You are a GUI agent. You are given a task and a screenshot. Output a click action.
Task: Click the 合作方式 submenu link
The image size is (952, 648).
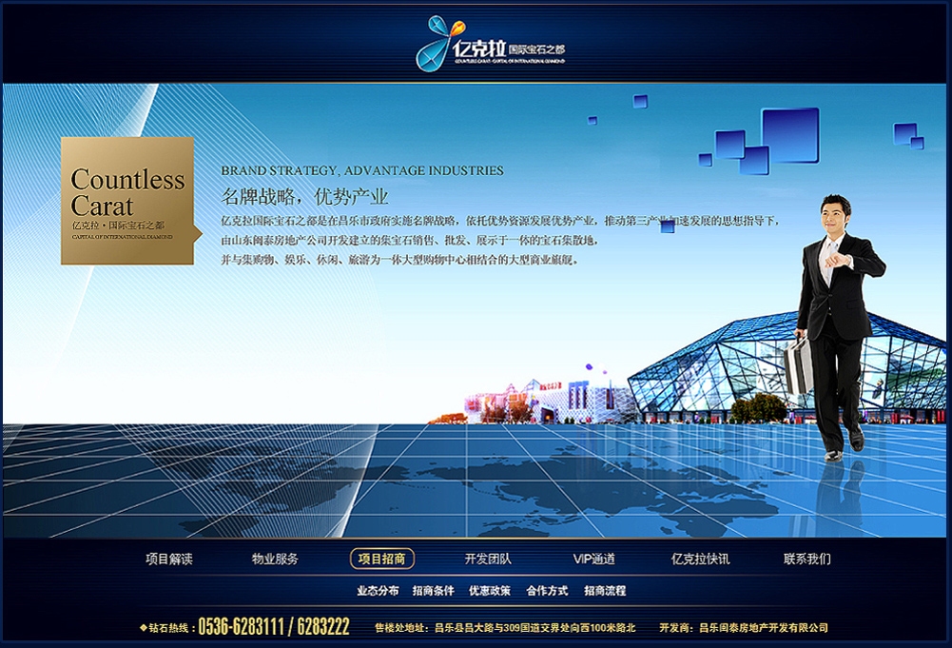pyautogui.click(x=547, y=591)
